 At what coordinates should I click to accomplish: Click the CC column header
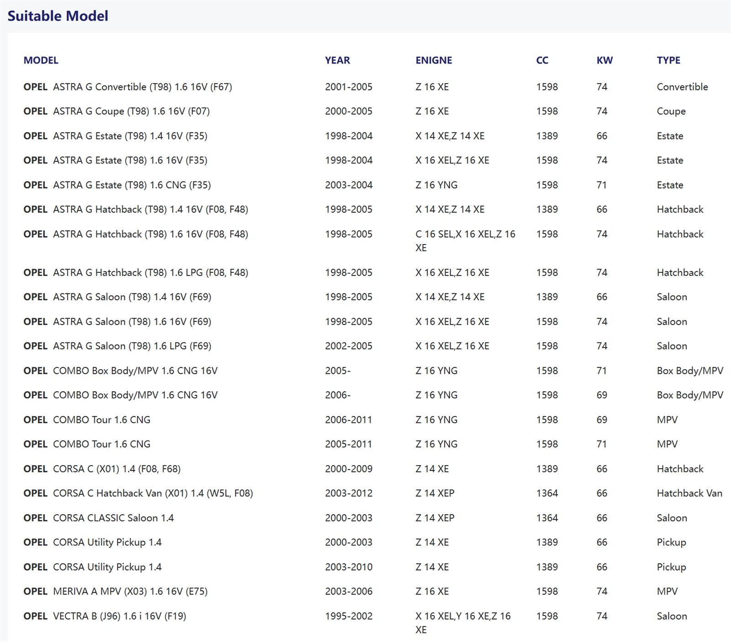pyautogui.click(x=542, y=60)
